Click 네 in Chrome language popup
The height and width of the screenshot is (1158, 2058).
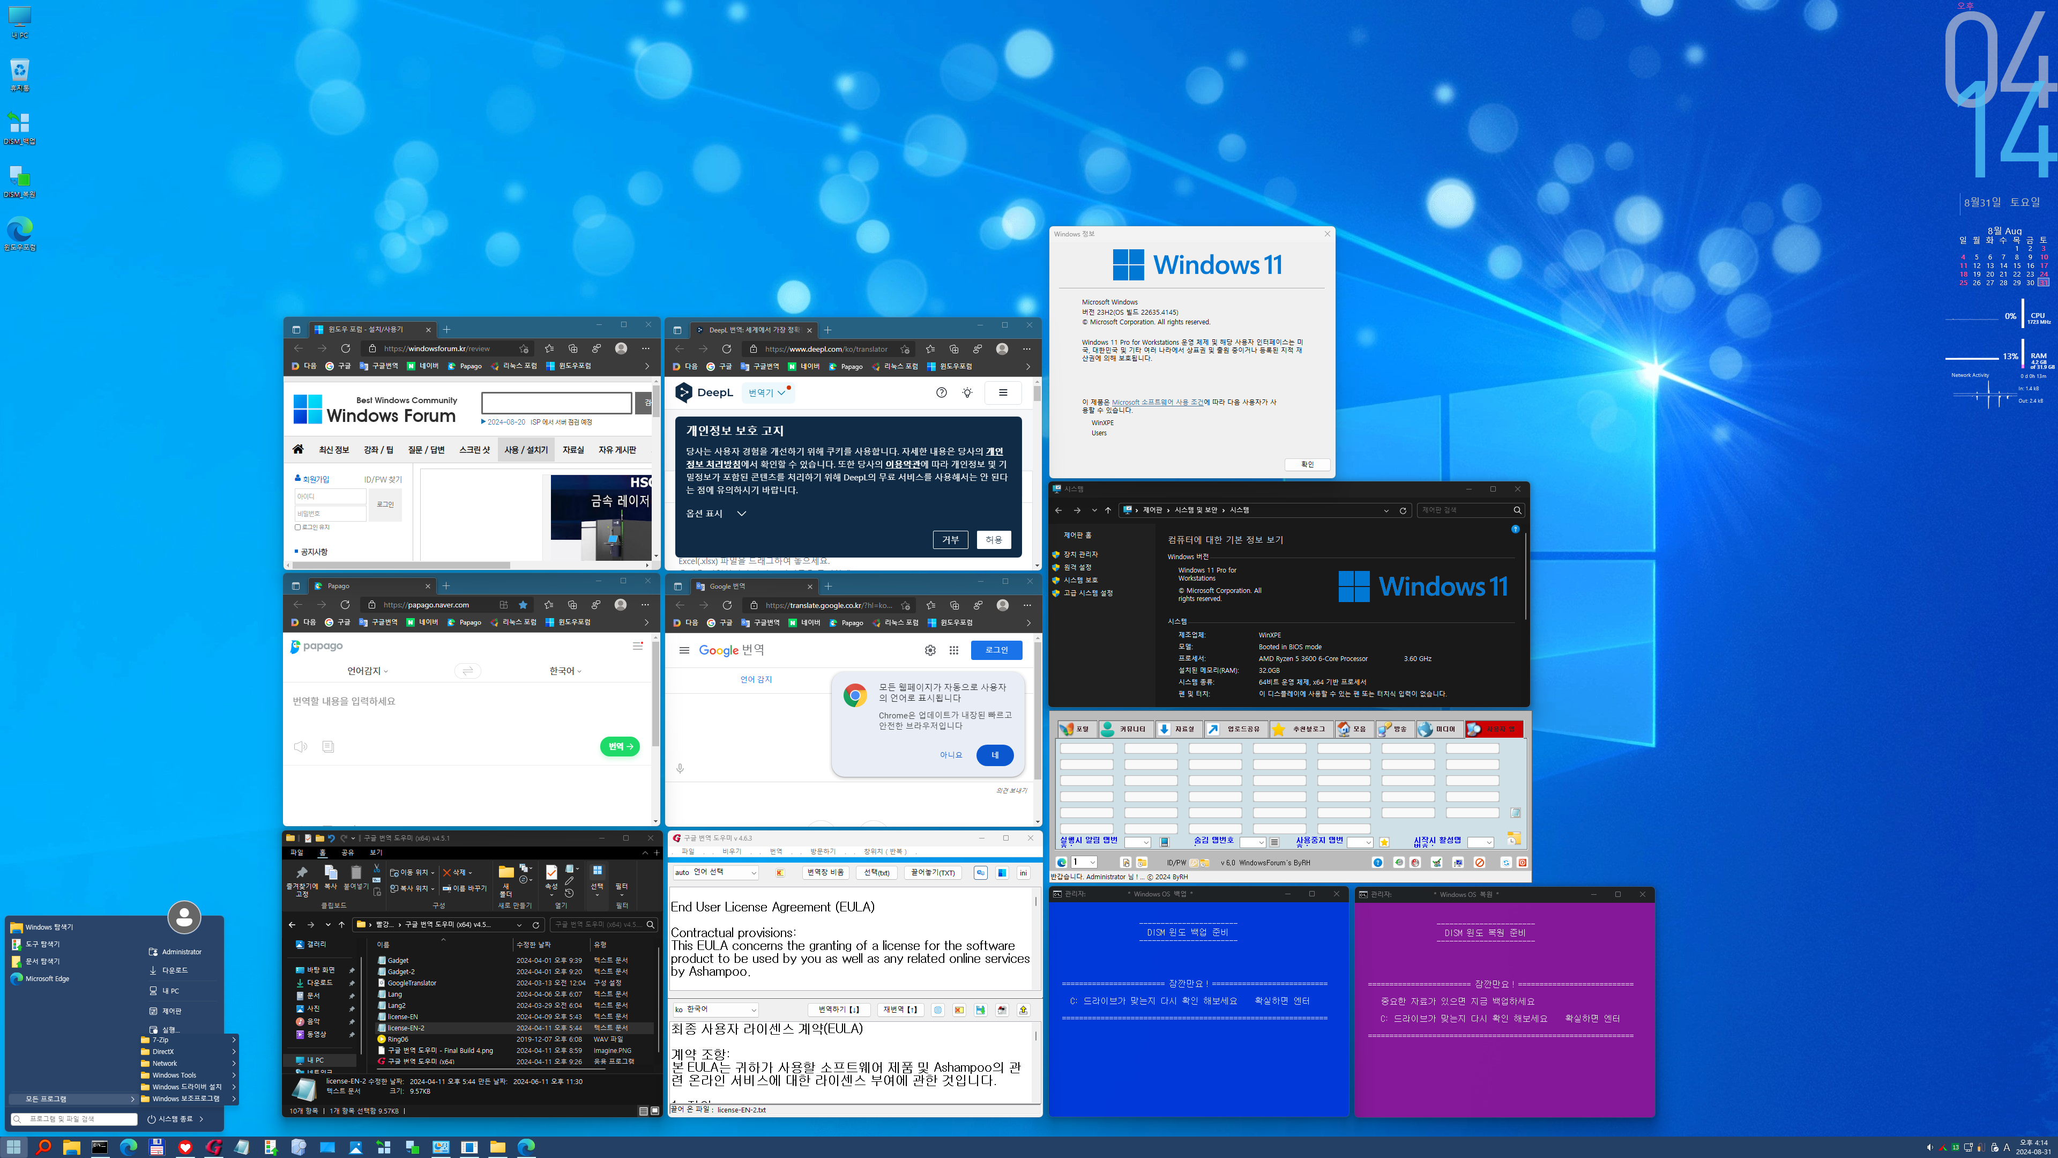[995, 755]
